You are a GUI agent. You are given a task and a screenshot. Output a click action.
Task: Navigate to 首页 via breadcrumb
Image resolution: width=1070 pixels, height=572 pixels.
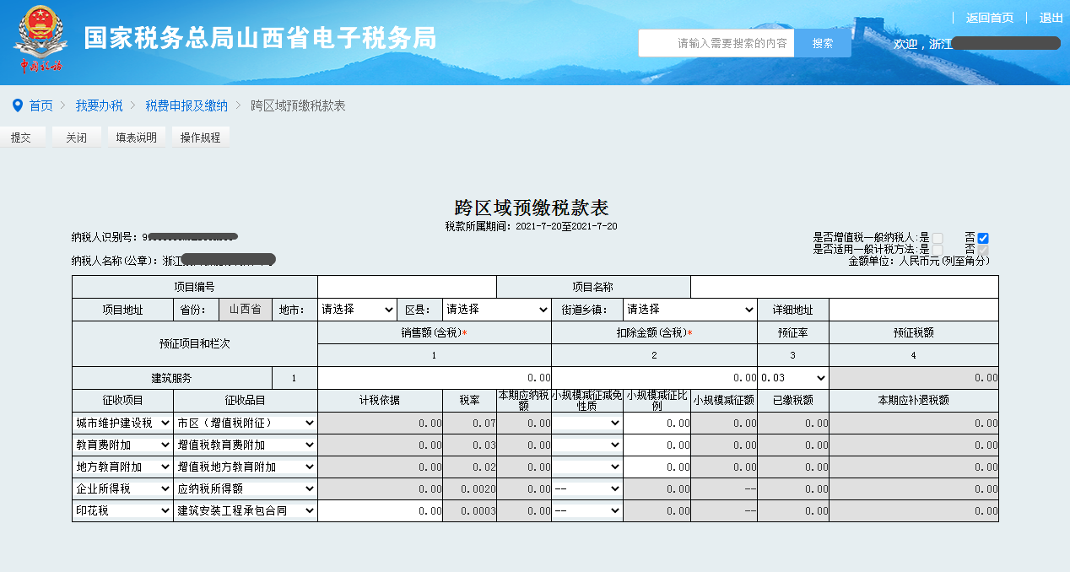(42, 106)
